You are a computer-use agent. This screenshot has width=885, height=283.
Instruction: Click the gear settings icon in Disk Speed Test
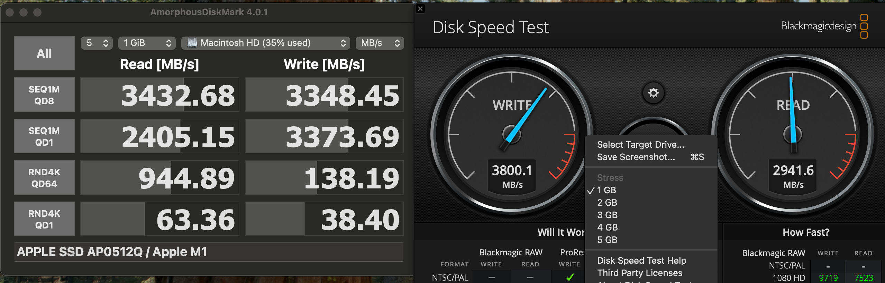[x=653, y=93]
